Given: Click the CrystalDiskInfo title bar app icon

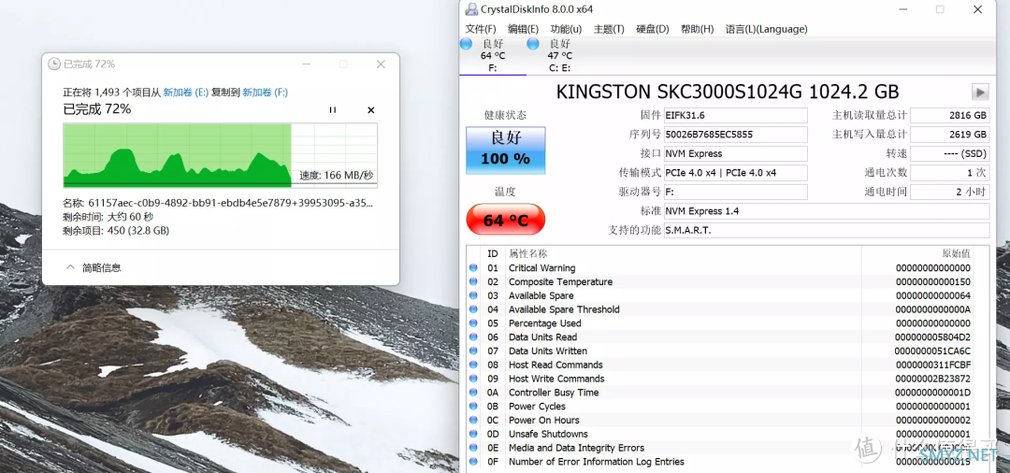Looking at the screenshot, I should pos(471,9).
